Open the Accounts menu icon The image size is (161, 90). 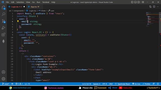coord(3,72)
